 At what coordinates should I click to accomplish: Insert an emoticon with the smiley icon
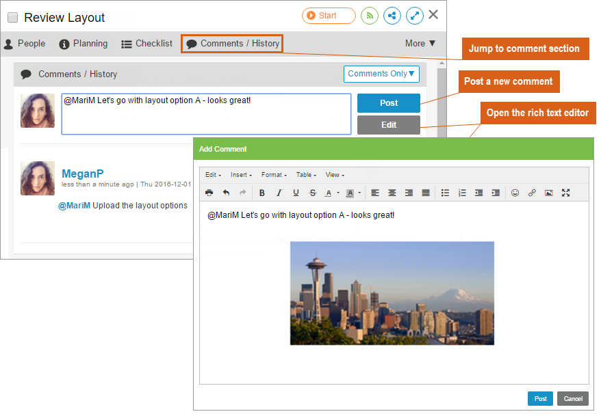tap(515, 193)
